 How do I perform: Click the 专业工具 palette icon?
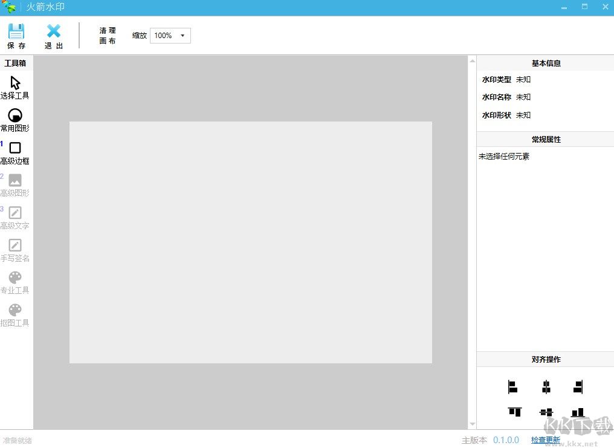15,278
